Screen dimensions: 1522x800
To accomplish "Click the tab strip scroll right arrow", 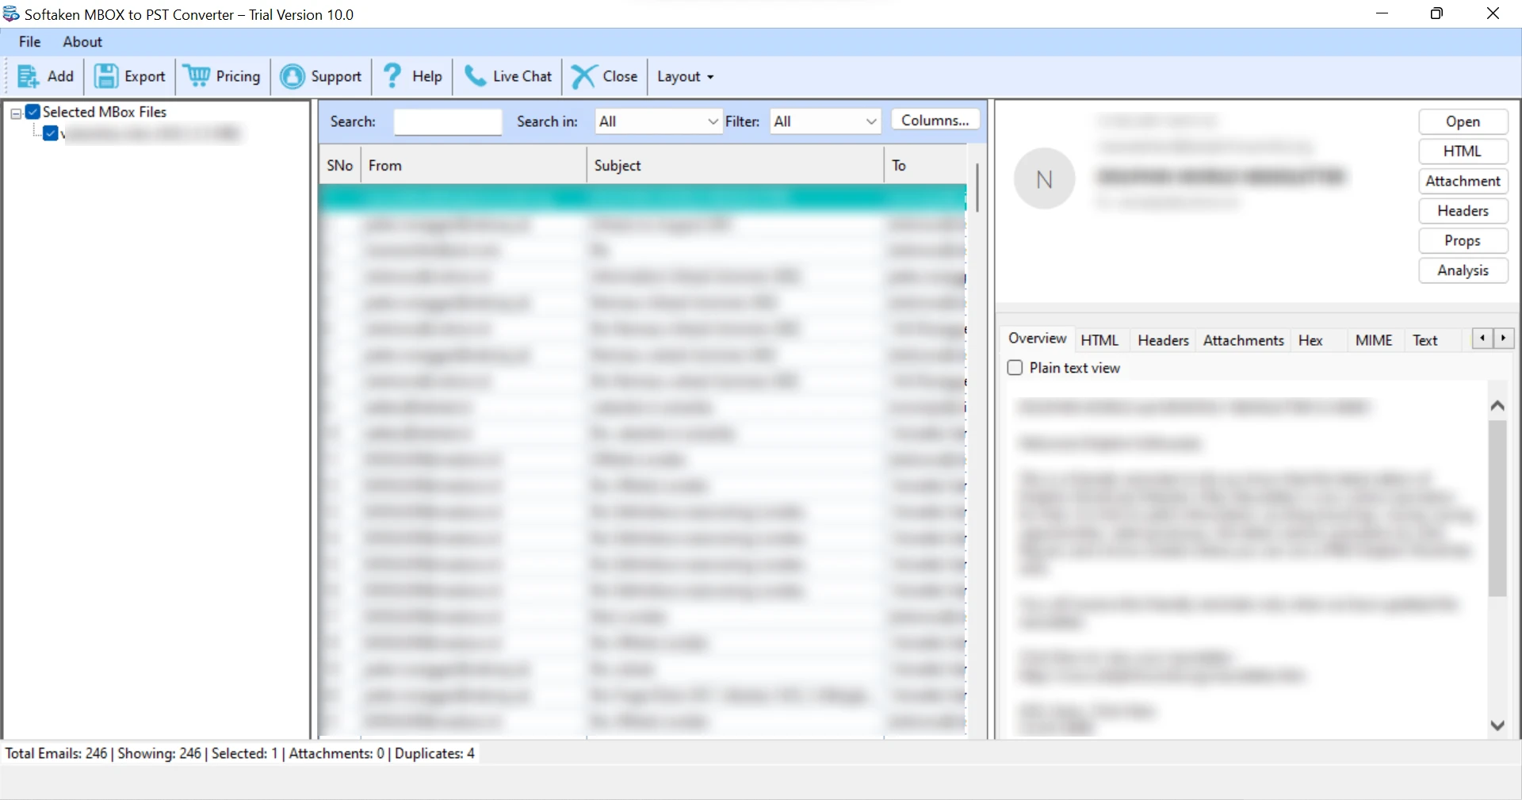I will click(1503, 339).
